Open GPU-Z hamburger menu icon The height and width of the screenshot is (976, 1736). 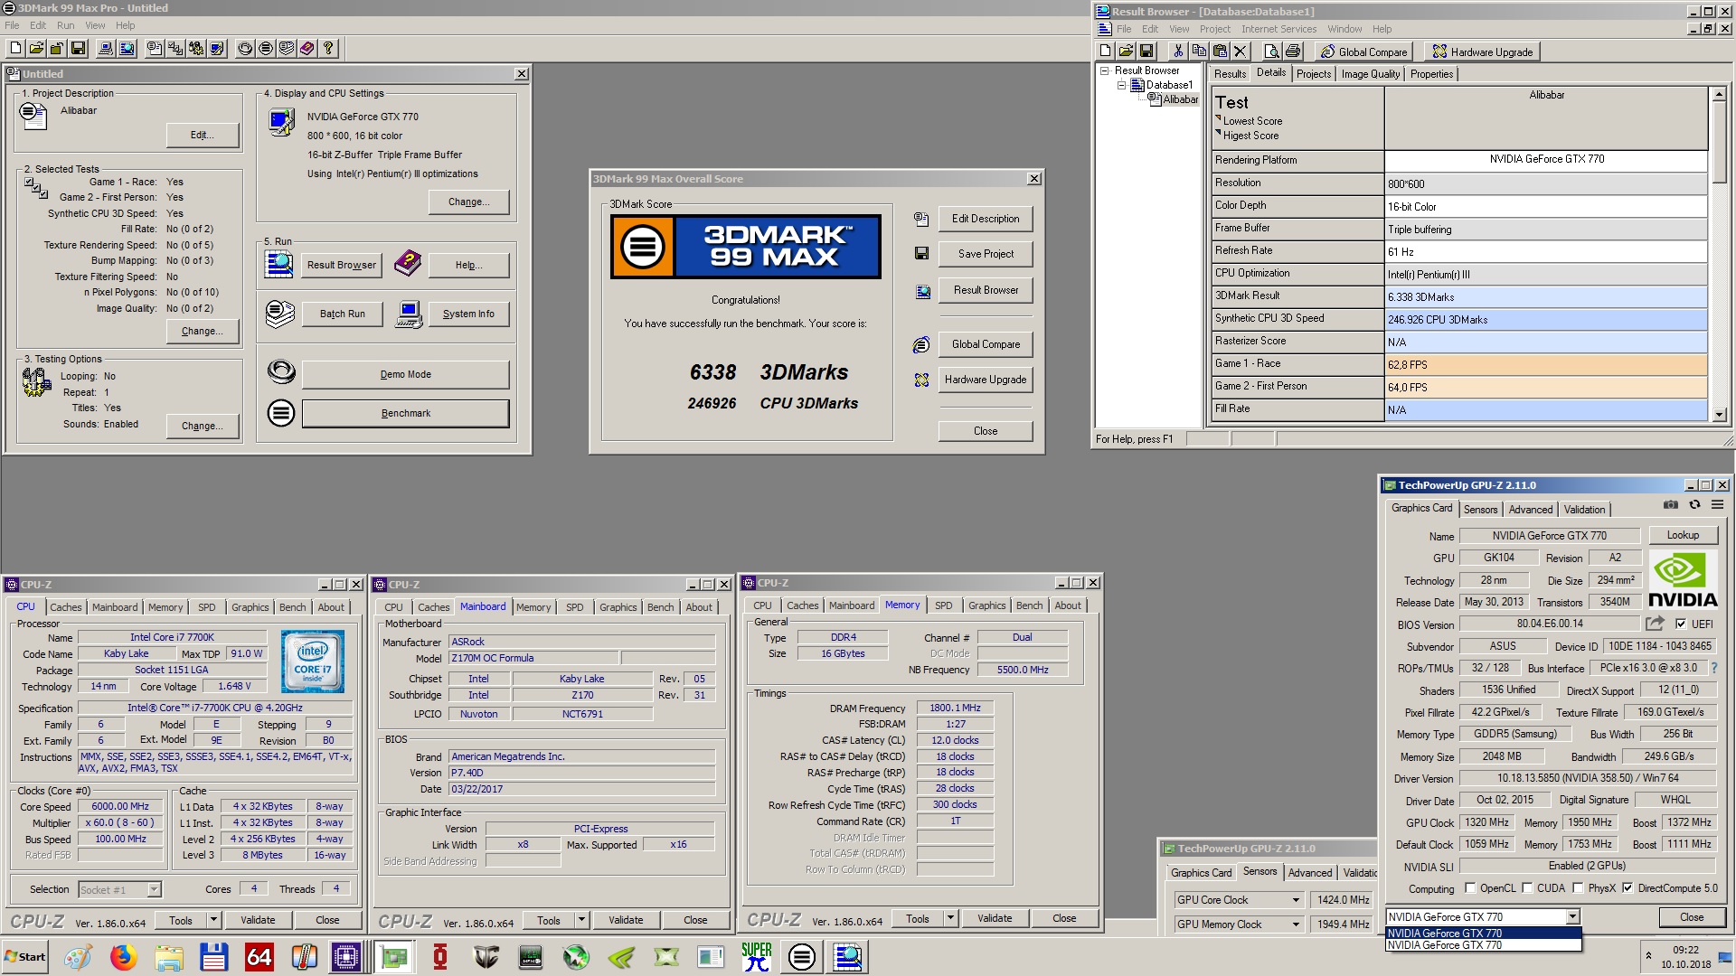point(1718,504)
